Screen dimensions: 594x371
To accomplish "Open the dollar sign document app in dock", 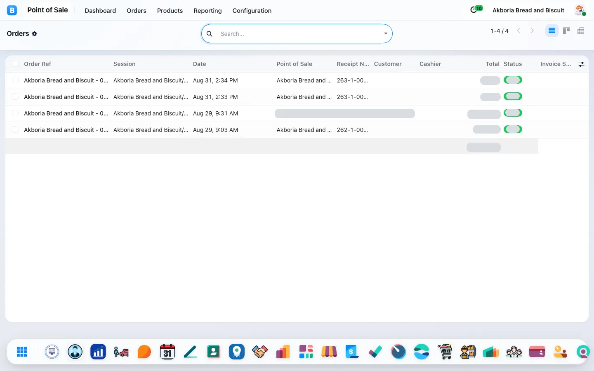I will point(352,352).
